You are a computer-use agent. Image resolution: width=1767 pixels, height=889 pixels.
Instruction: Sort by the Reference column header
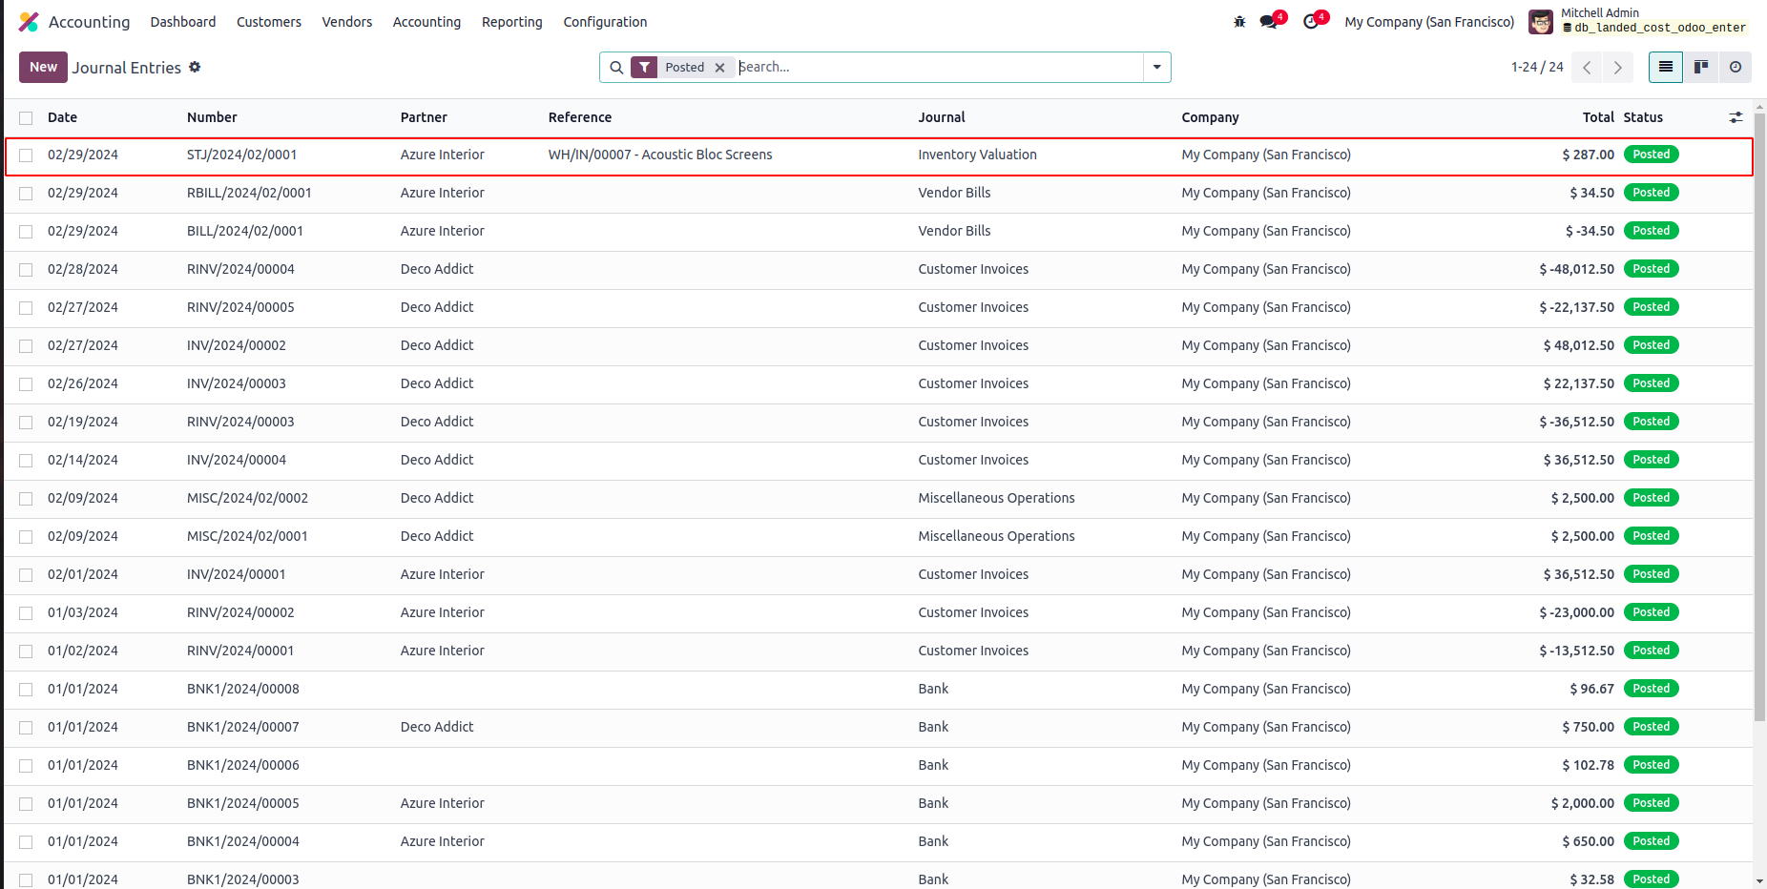(x=580, y=117)
